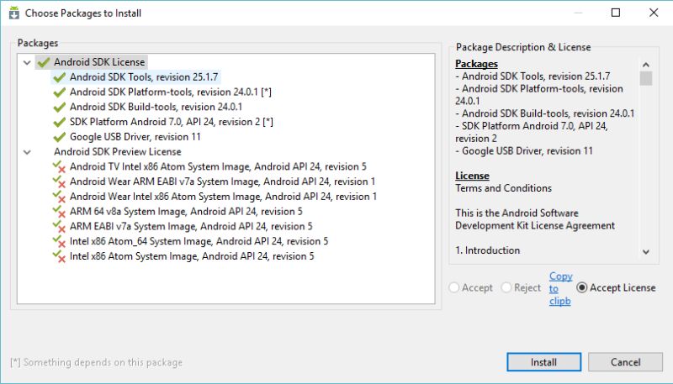Select the Accept radio button
The width and height of the screenshot is (673, 384).
point(453,287)
